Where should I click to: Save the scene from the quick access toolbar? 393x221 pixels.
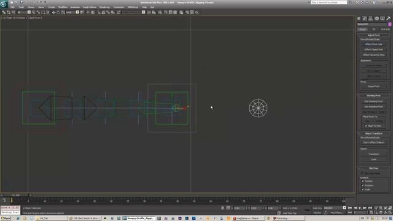point(21,2)
